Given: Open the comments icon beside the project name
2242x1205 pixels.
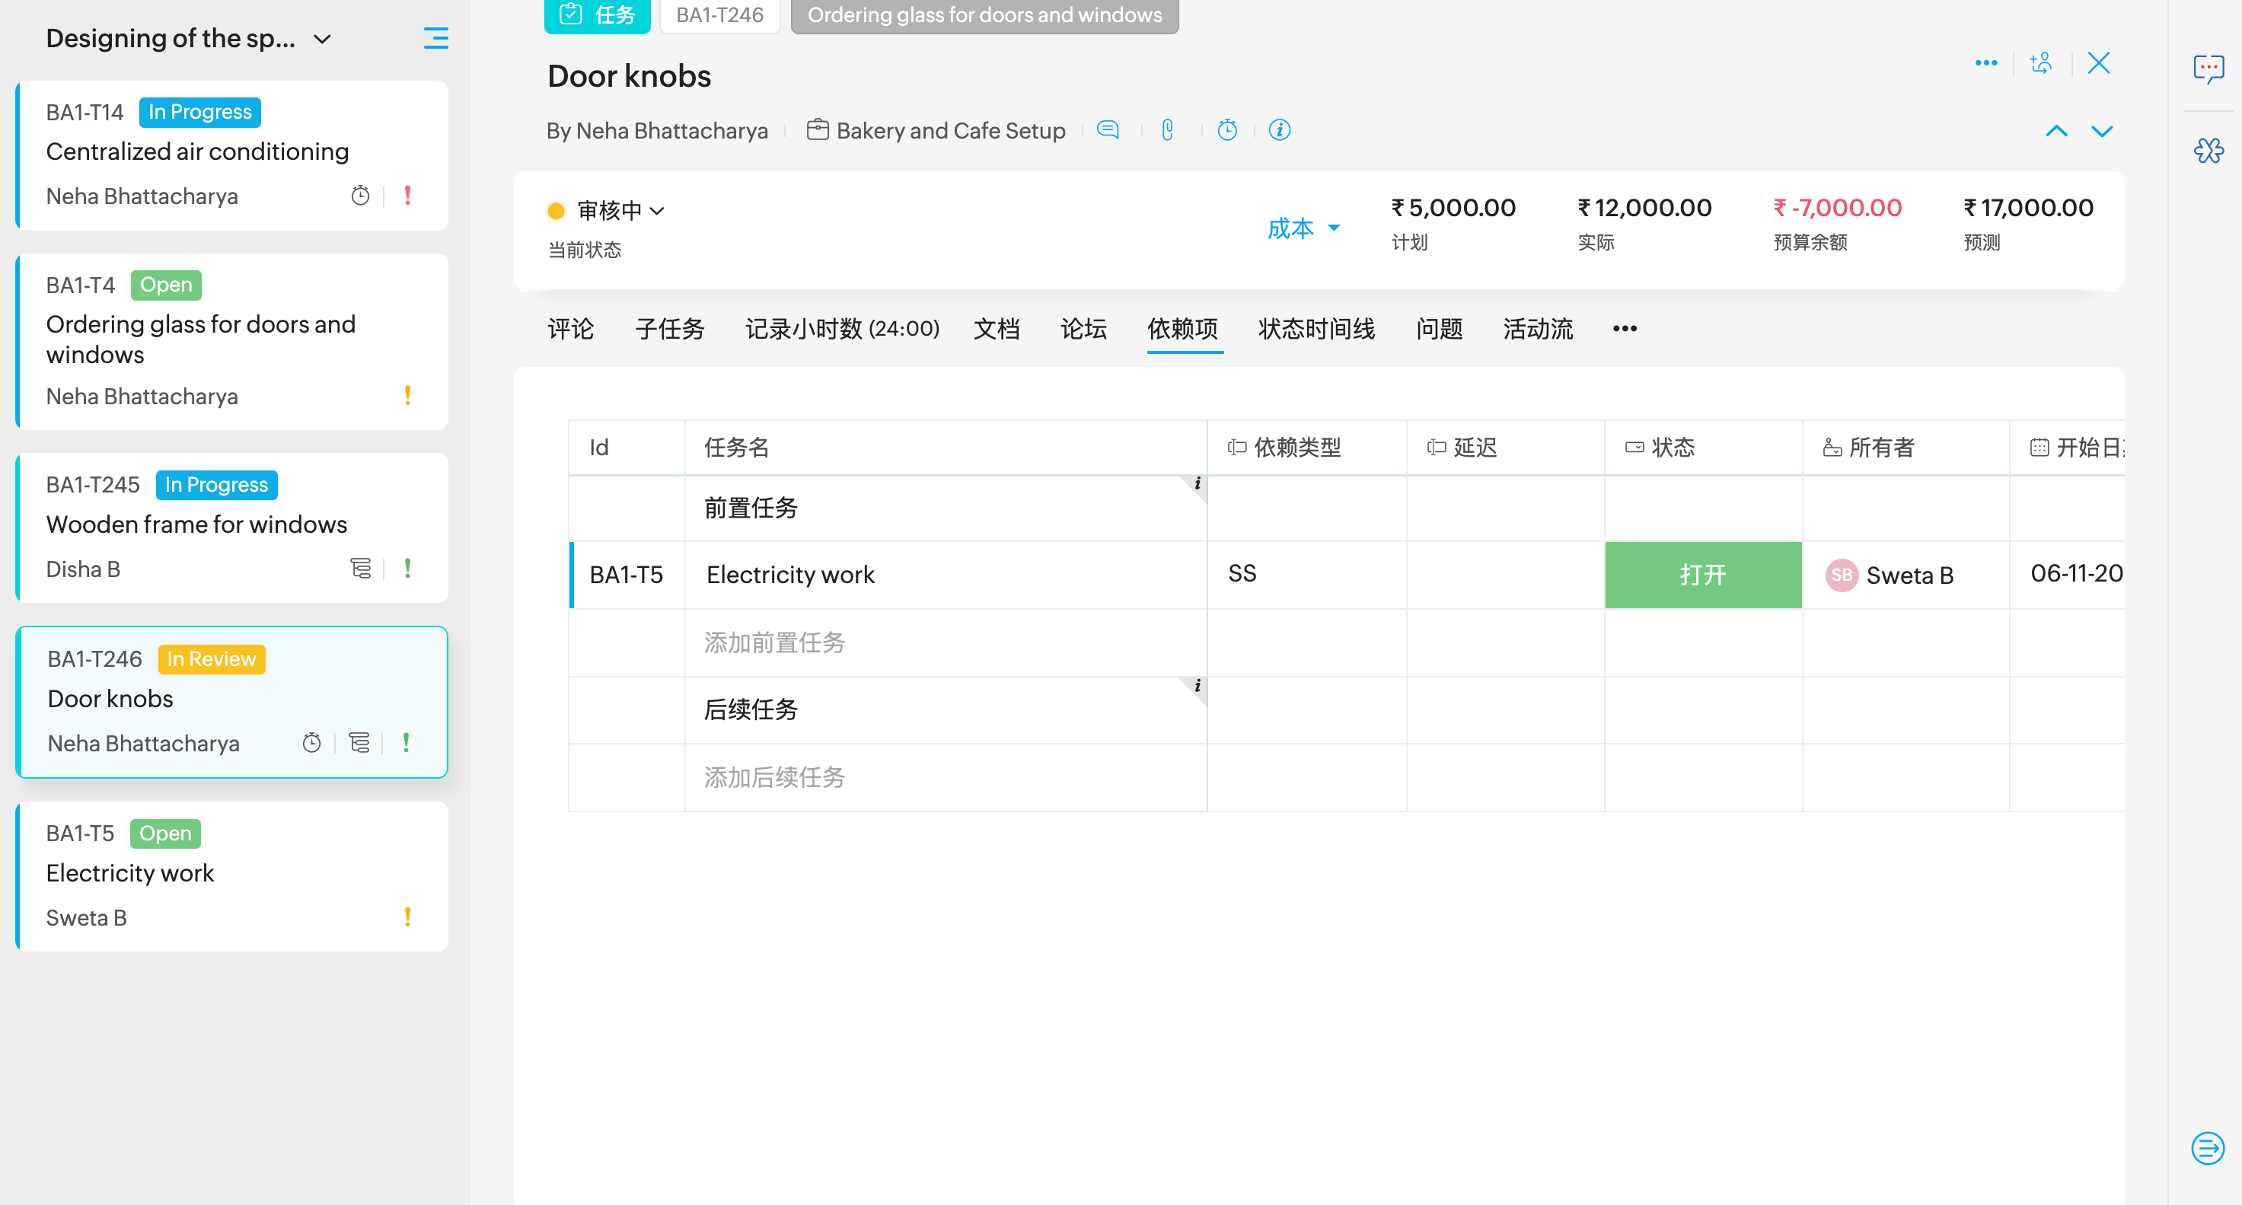Looking at the screenshot, I should (x=1107, y=130).
